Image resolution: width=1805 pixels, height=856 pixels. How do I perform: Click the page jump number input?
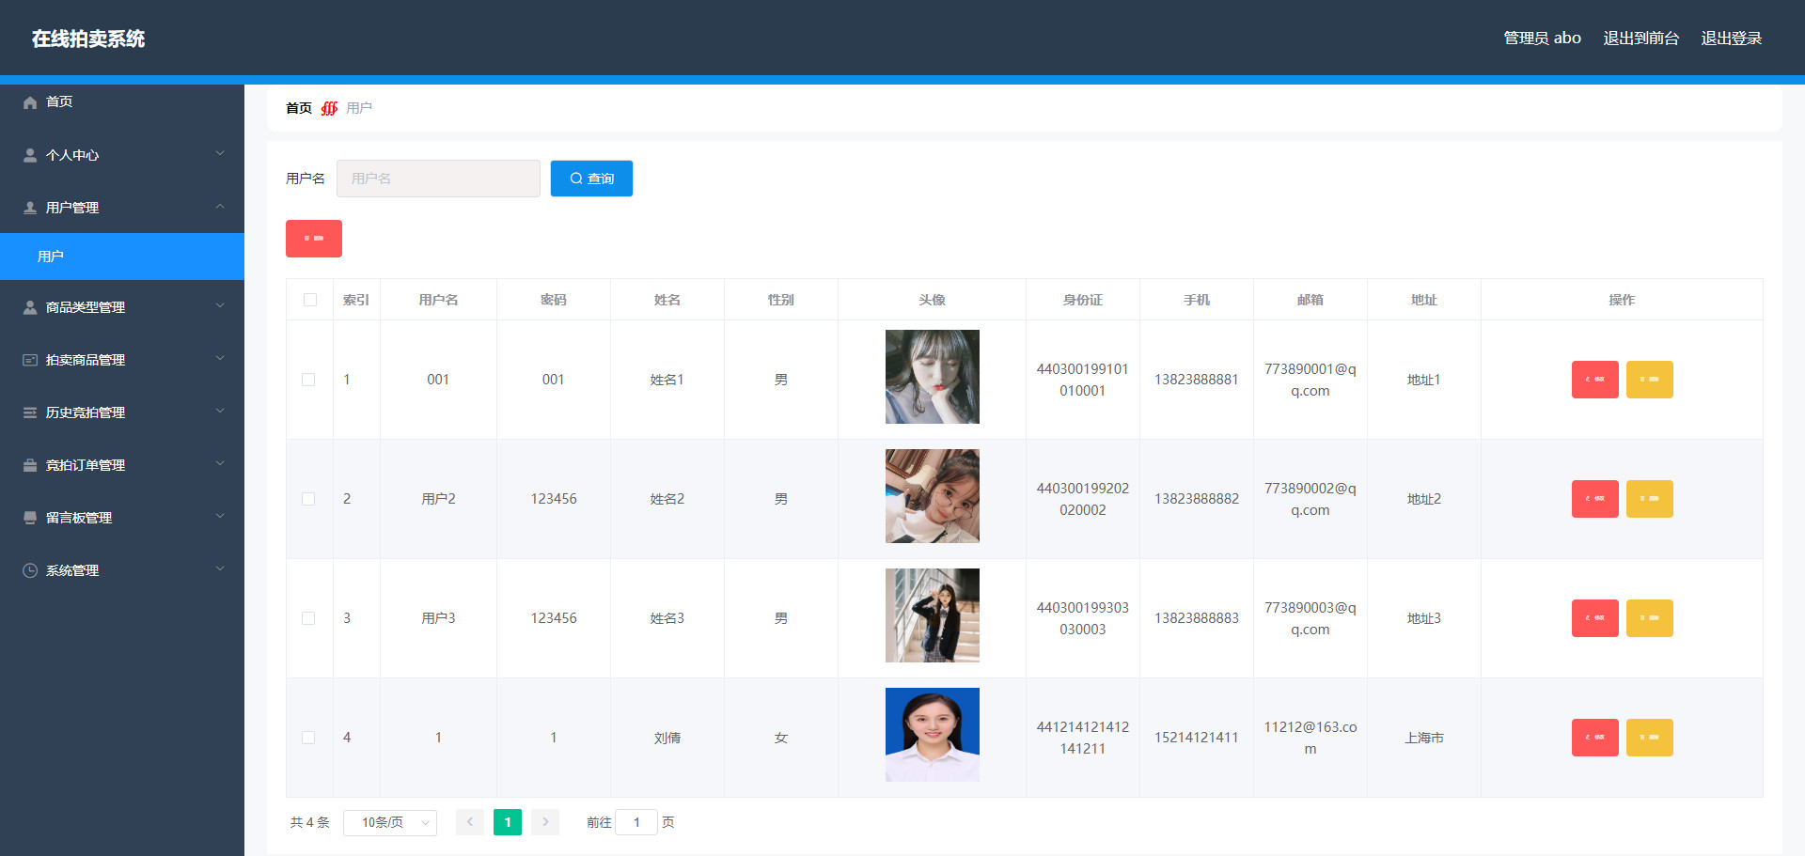[636, 822]
